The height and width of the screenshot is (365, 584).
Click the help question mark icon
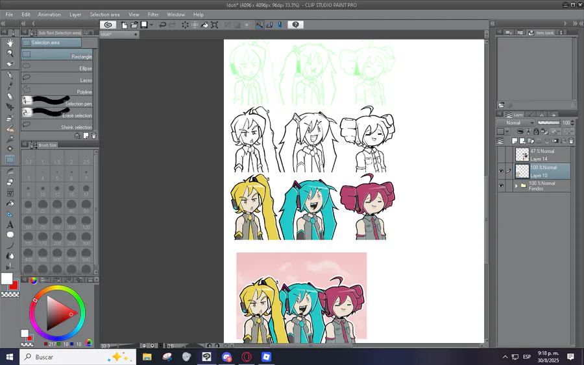tap(295, 25)
